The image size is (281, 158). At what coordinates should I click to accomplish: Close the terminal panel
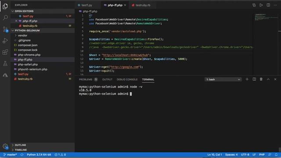[275, 79]
